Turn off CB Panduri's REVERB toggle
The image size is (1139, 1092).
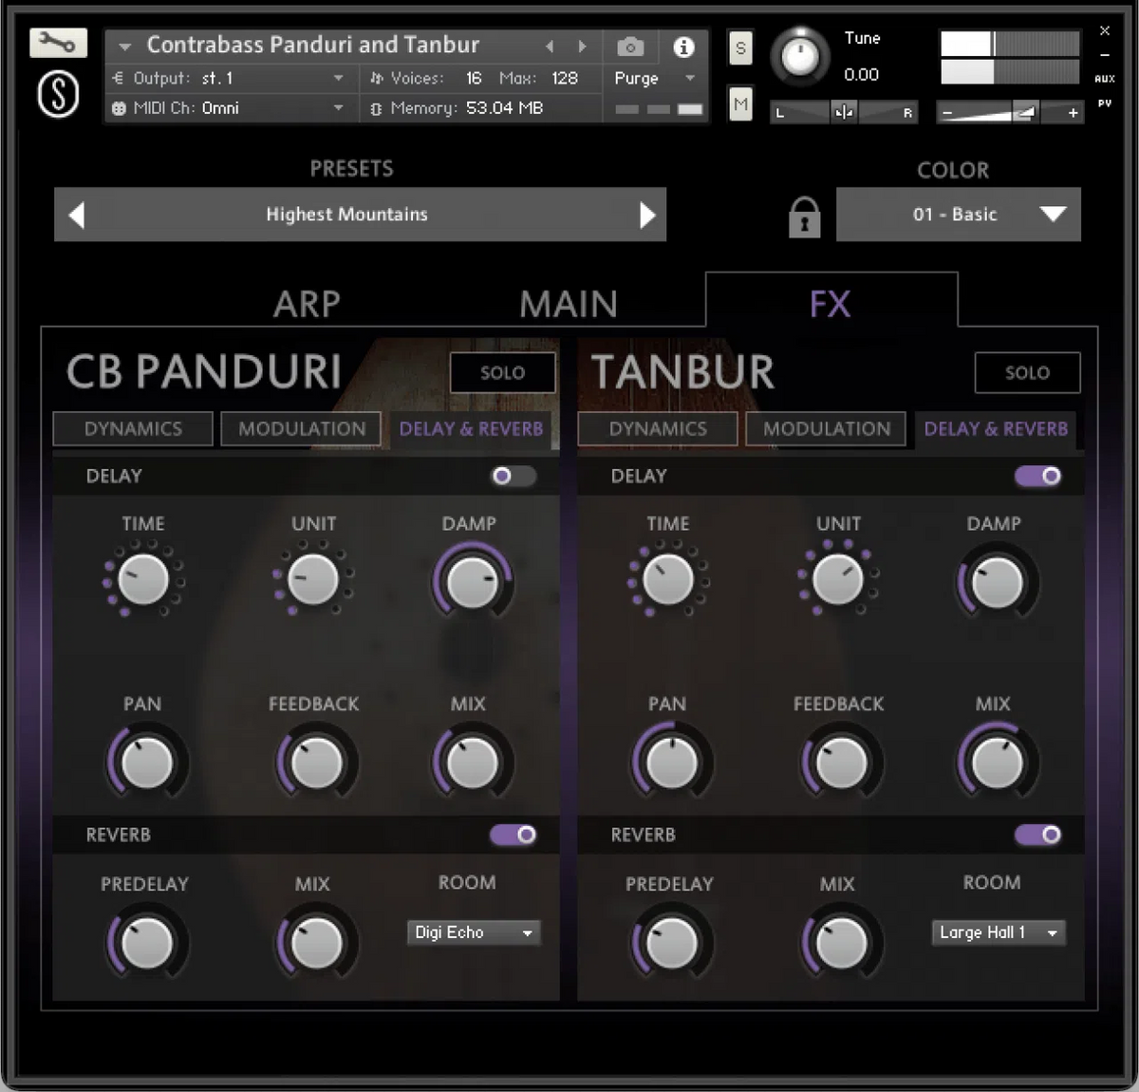[513, 836]
